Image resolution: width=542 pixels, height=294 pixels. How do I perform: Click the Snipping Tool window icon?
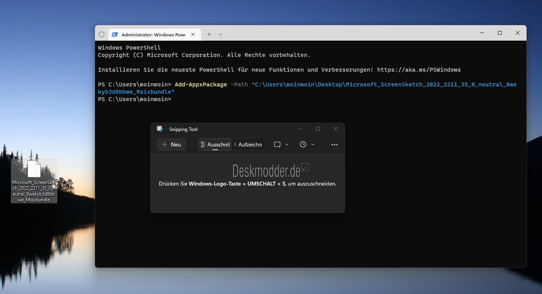pos(160,129)
